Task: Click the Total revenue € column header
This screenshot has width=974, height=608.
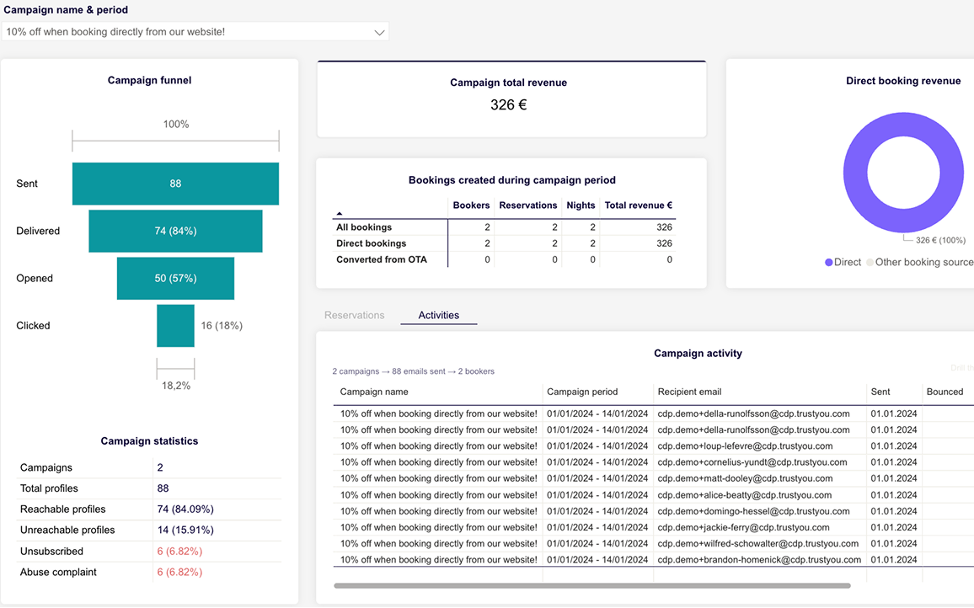Action: tap(638, 205)
